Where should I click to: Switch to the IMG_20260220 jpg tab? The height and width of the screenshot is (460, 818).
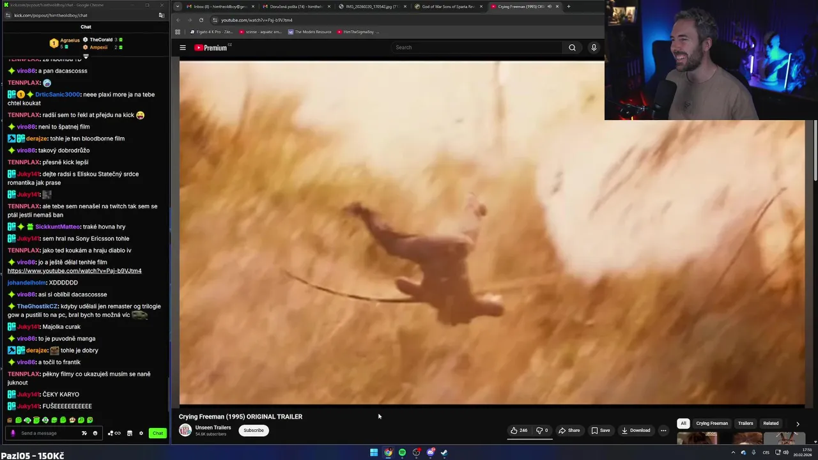372,6
